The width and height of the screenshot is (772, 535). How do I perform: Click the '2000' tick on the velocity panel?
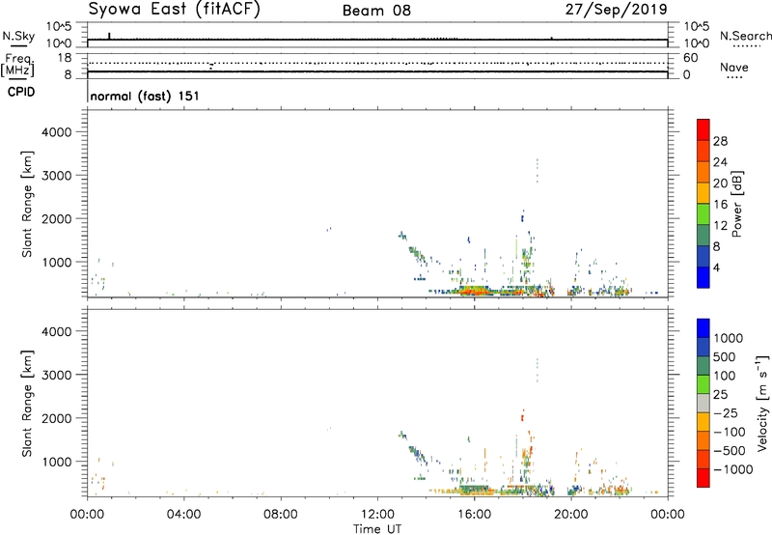pos(56,418)
